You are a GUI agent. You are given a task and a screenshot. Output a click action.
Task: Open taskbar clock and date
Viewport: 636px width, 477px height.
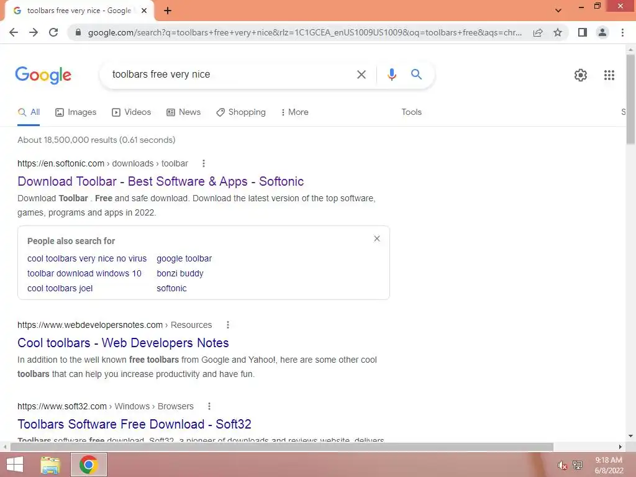click(609, 465)
